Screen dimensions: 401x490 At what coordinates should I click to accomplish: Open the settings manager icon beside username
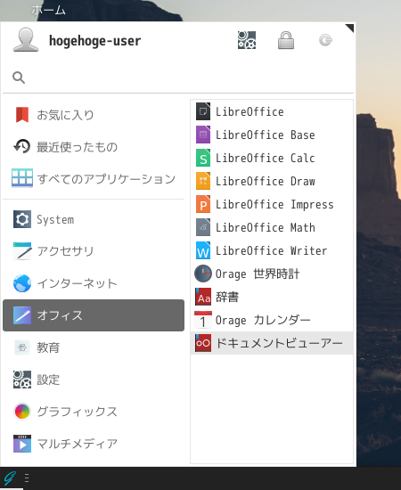pyautogui.click(x=247, y=40)
